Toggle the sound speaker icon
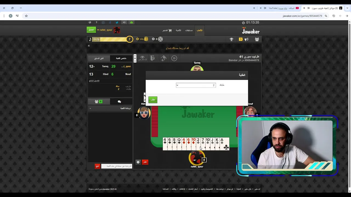Screen dimensions: 351x197 click(124, 22)
